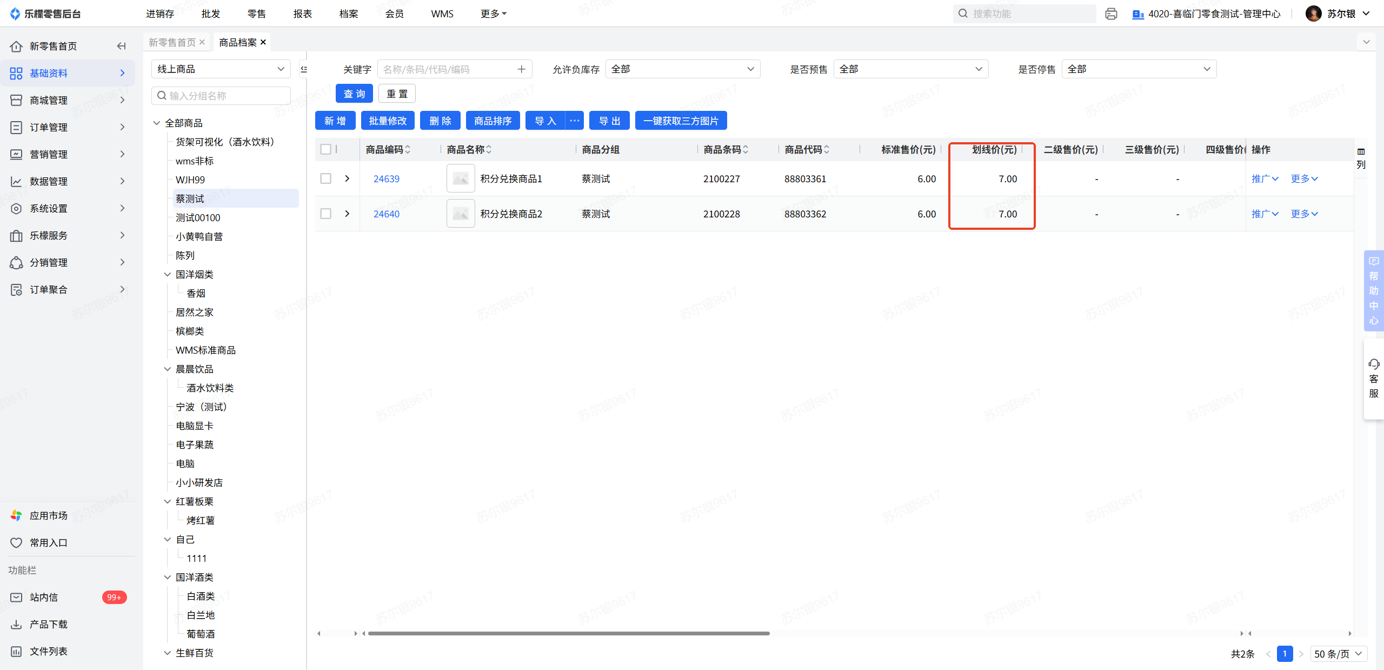
Task: Select checkbox for product 24640
Action: click(325, 214)
